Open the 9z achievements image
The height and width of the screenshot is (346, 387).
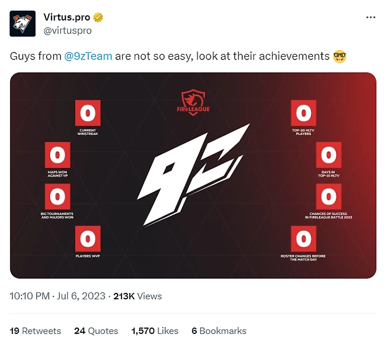point(193,175)
